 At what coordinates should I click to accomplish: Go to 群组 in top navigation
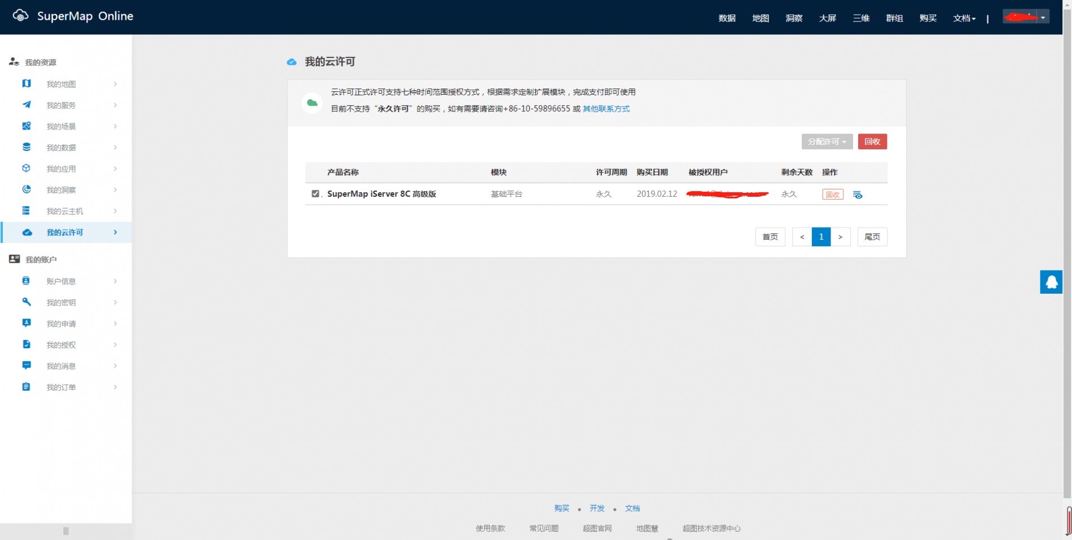894,18
